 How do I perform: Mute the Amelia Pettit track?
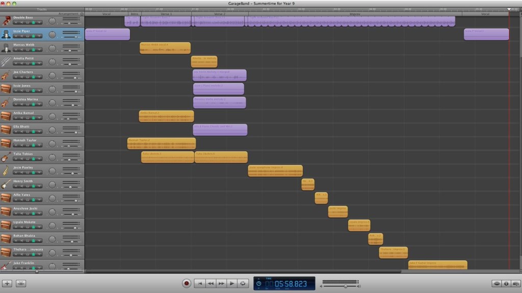coord(21,64)
